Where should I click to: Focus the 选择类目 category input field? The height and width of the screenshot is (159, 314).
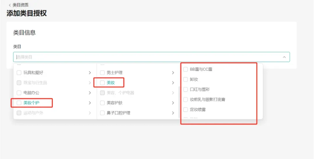[x=151, y=57]
